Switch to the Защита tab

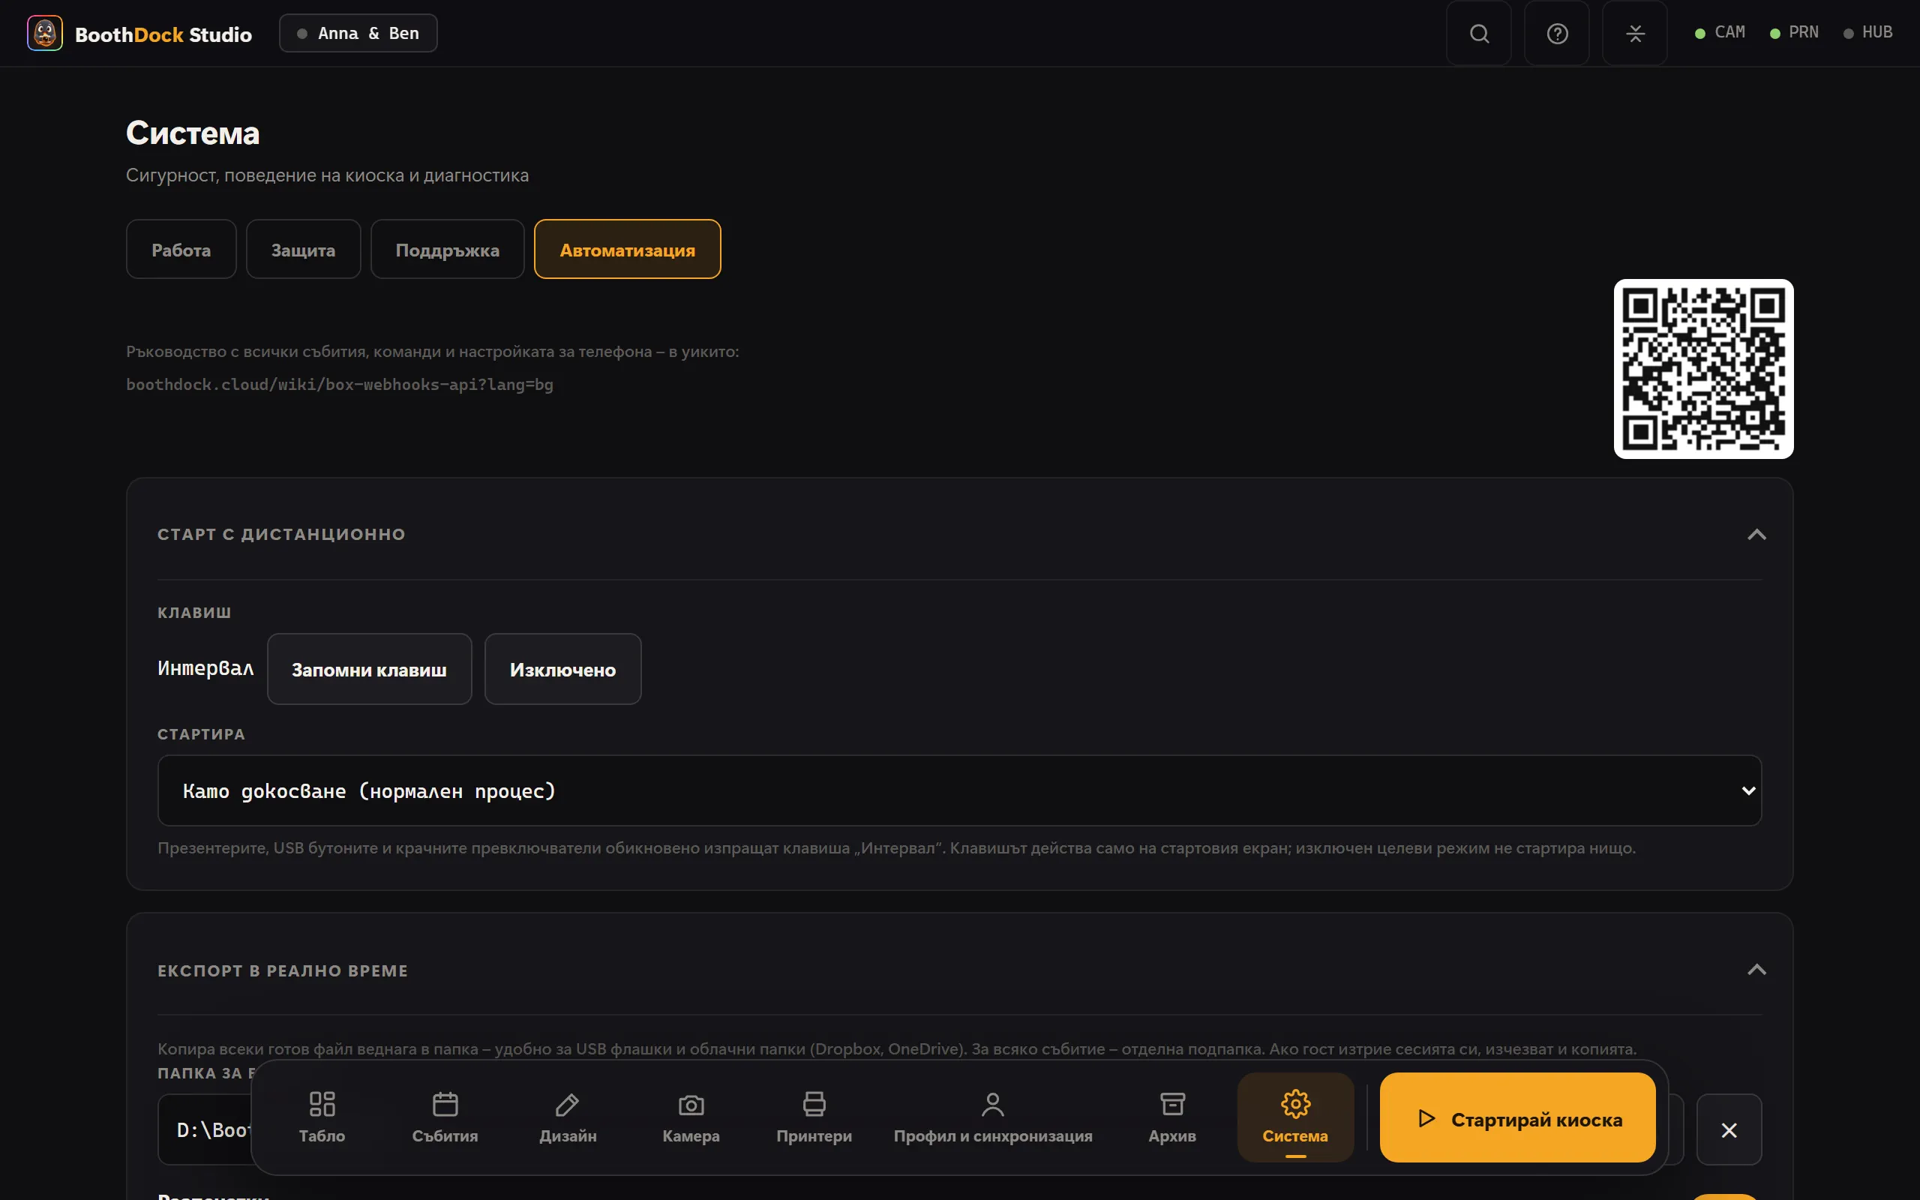tap(303, 249)
